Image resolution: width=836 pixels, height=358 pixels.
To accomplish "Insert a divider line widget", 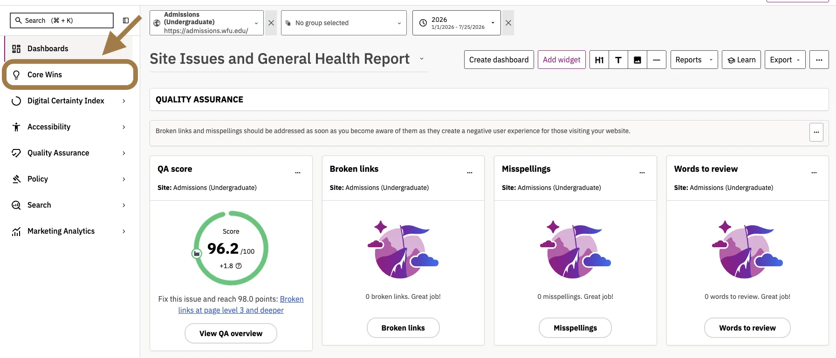I will (x=657, y=60).
